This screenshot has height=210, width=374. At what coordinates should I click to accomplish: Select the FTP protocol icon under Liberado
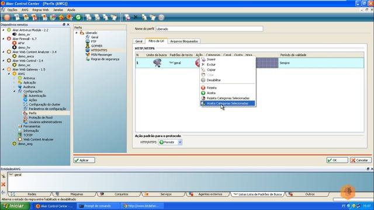[x=88, y=41]
